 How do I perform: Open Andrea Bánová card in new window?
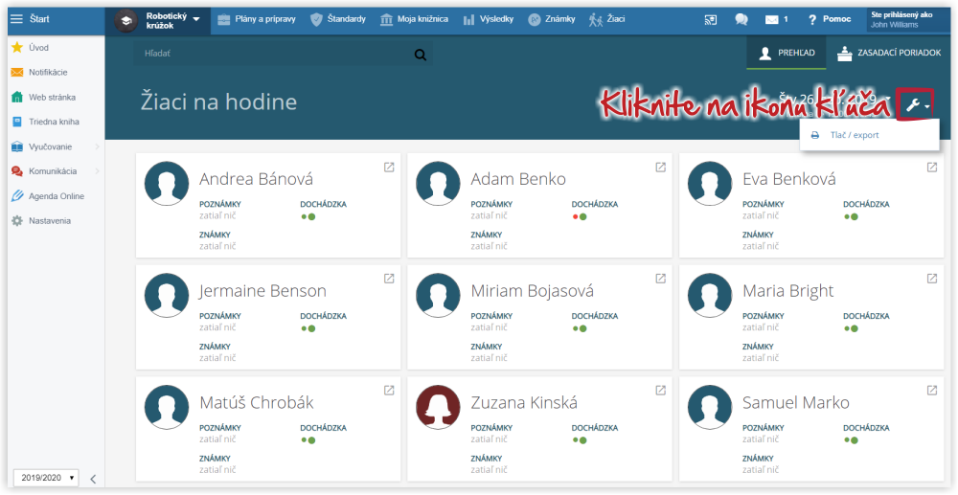tap(389, 168)
